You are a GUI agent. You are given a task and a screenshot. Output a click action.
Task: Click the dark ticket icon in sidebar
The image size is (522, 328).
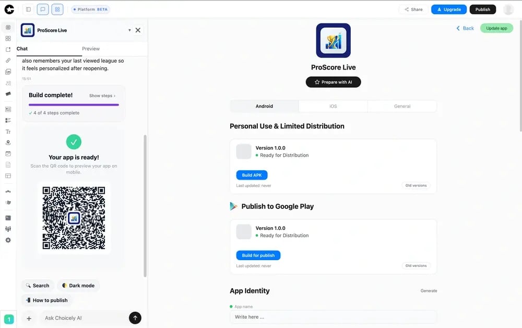(x=8, y=93)
